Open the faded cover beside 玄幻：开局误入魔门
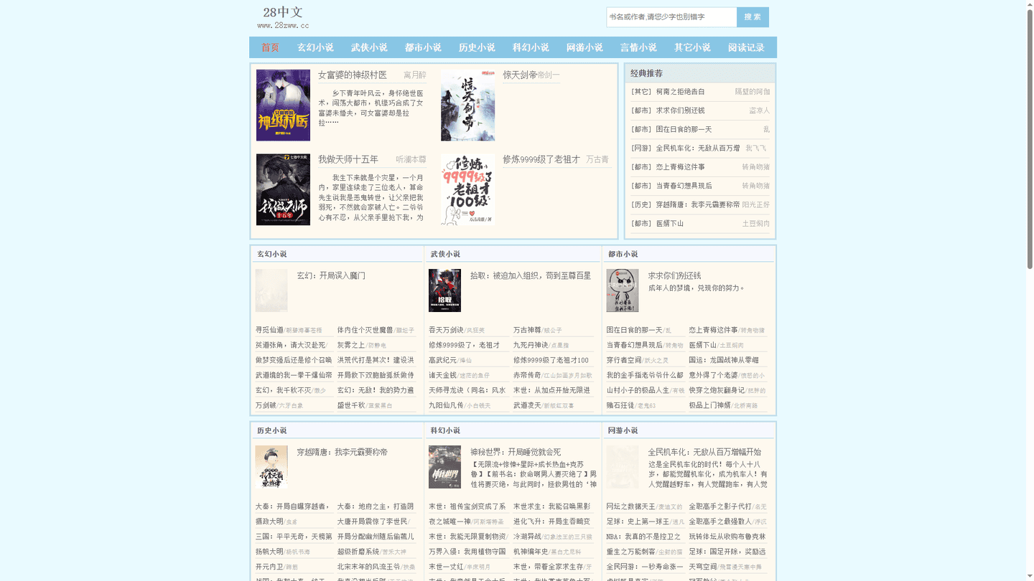 (271, 290)
